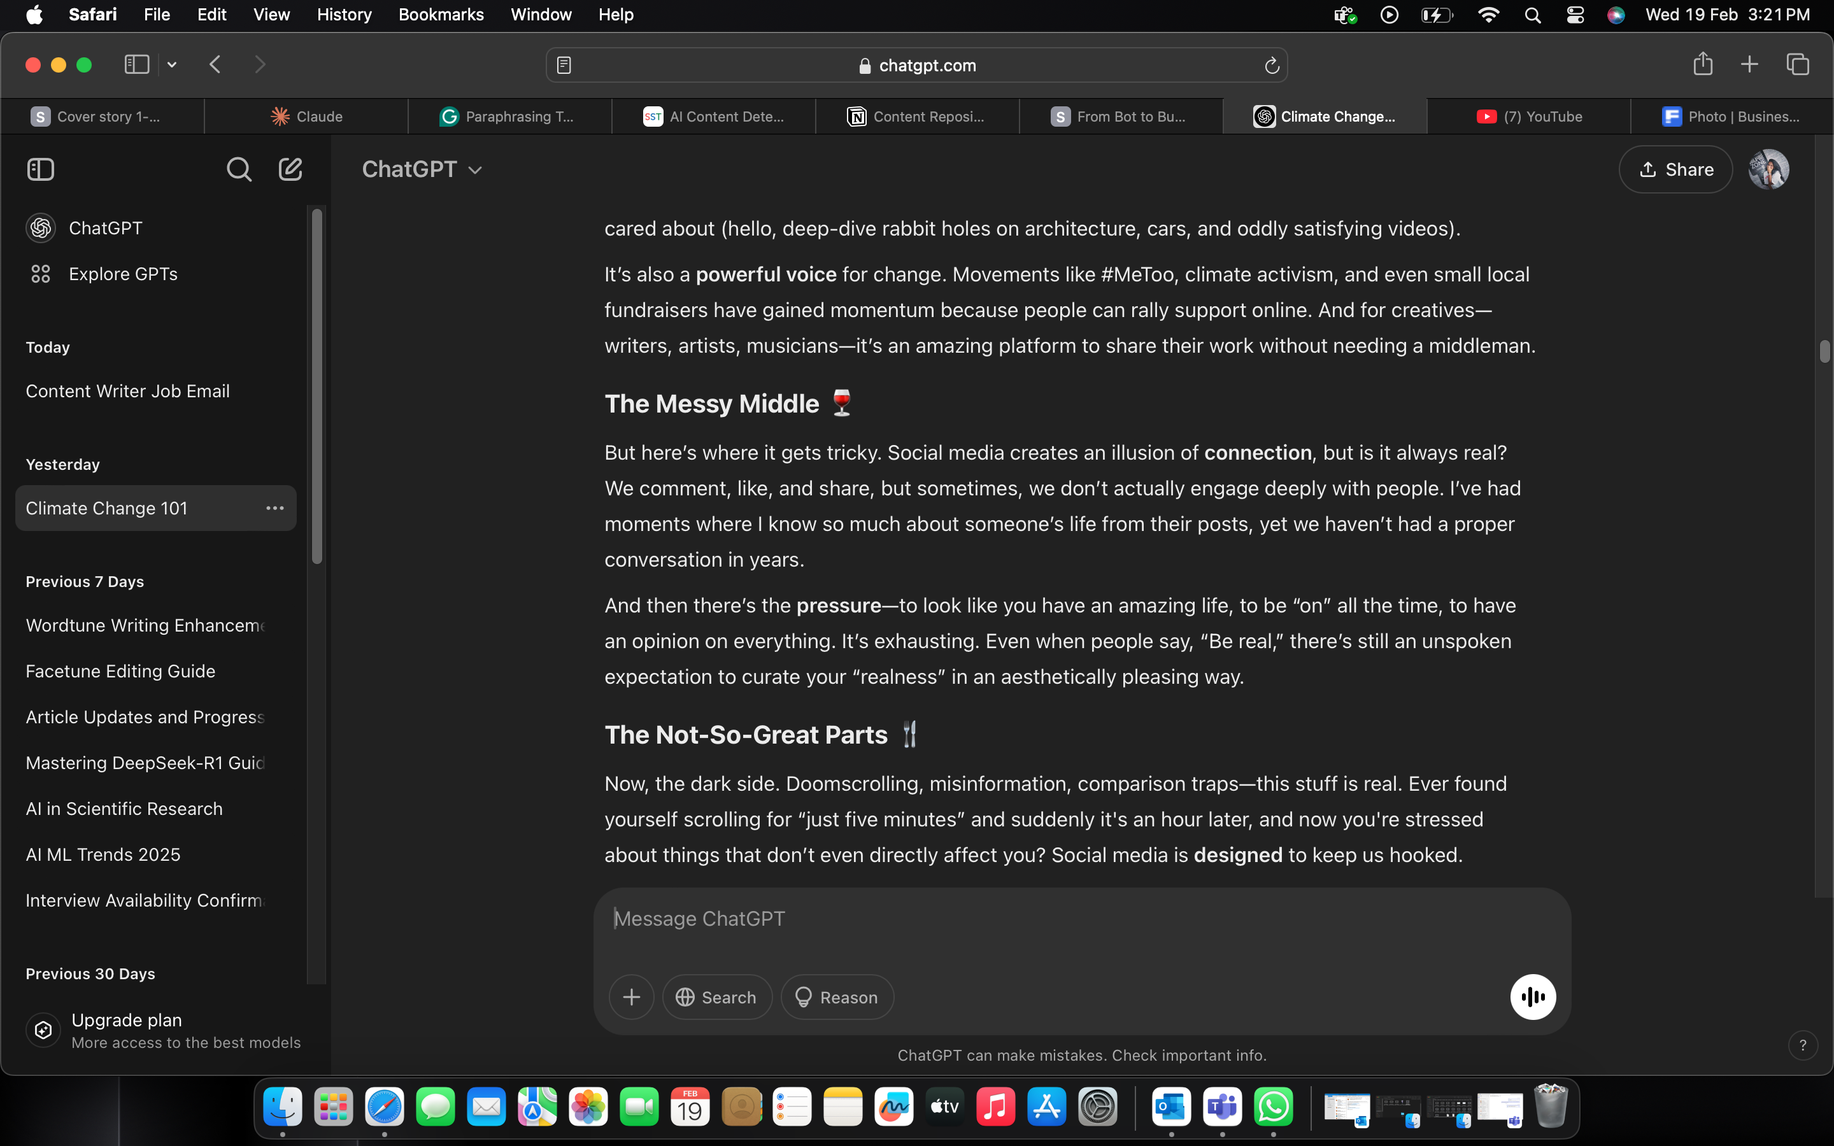Open Notes from the Dock

[842, 1107]
